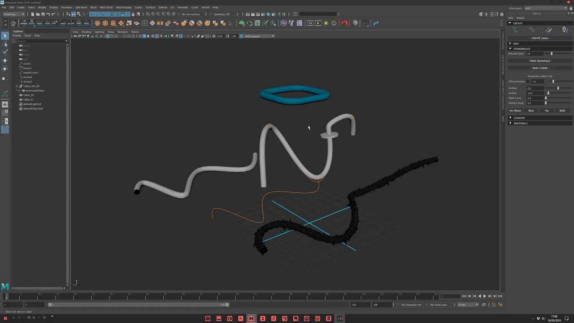Select the Base attach option
Image resolution: width=574 pixels, height=323 pixels.
[x=531, y=110]
